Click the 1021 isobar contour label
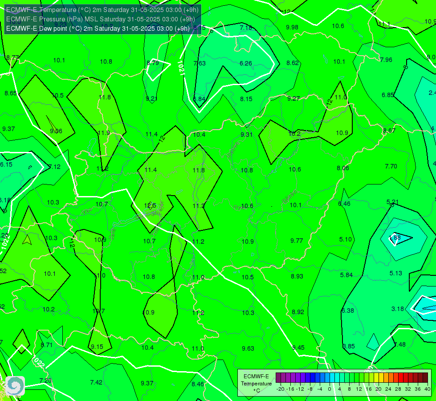The width and height of the screenshot is (436, 401). (x=181, y=68)
